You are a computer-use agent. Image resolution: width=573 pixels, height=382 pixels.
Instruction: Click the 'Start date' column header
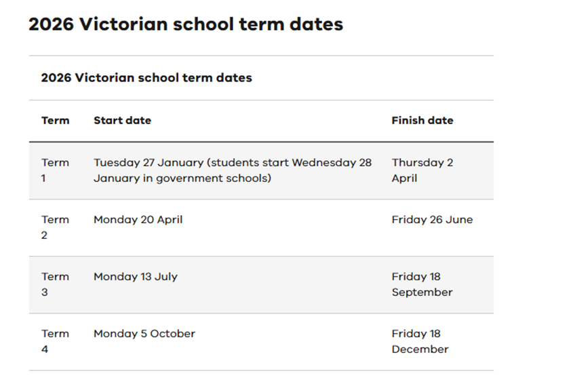pos(122,121)
